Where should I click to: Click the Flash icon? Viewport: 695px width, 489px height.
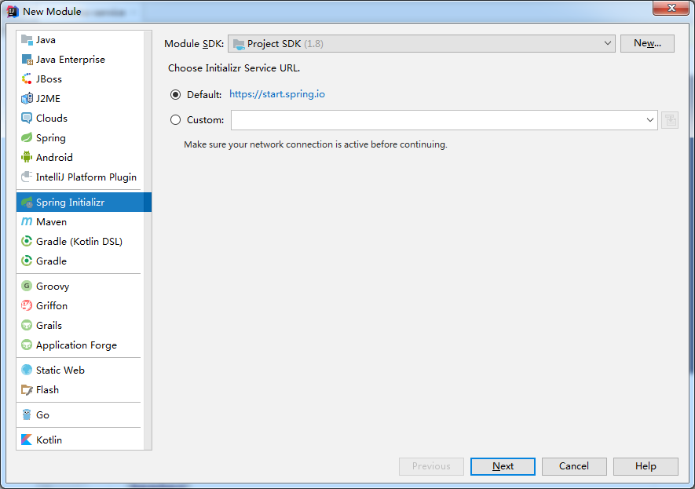pyautogui.click(x=27, y=390)
